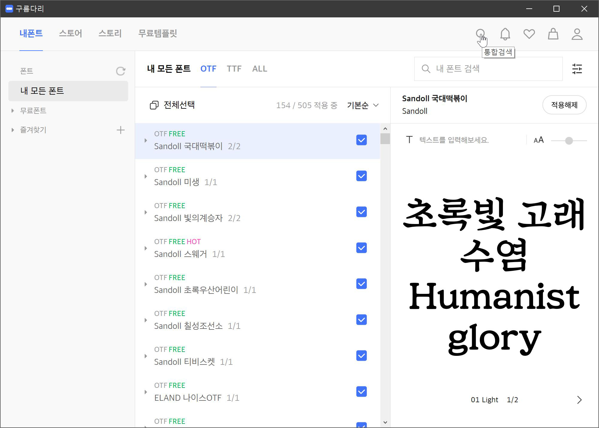Screen dimensions: 599x428
Task: Uncheck the ELAND 나이스OTF checkbox
Action: point(361,392)
